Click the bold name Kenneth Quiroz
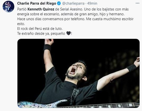This screenshot has height=111, width=142. [x=41, y=9]
